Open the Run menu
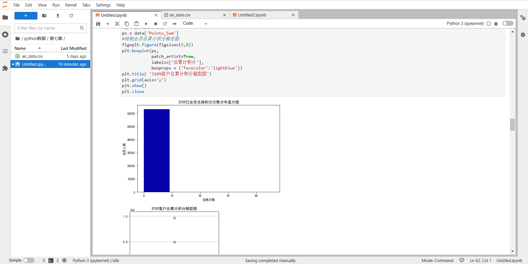 coord(56,5)
